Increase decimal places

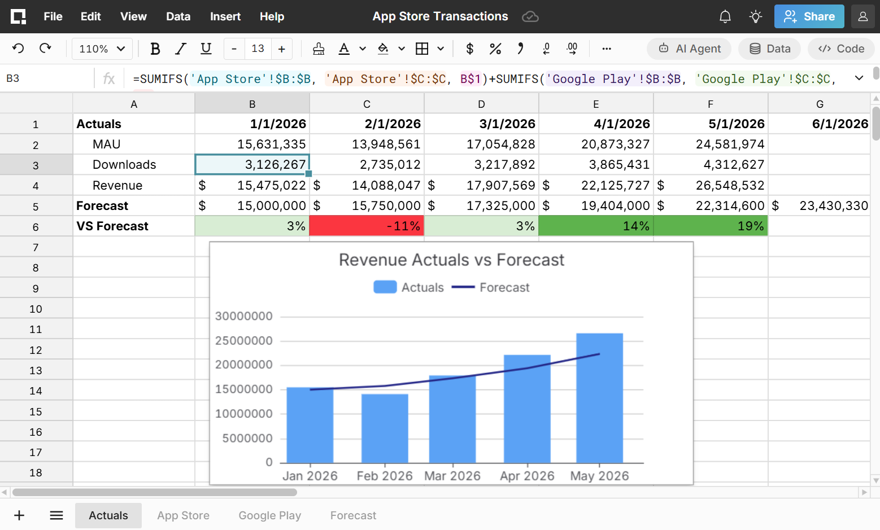(x=572, y=49)
